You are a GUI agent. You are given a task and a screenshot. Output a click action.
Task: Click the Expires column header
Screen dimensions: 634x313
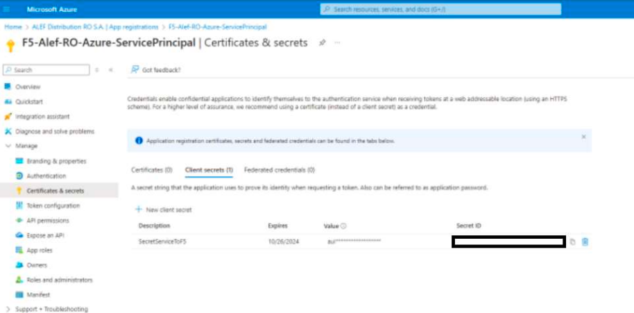click(277, 226)
